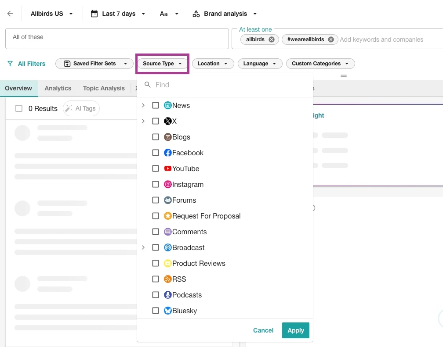
Task: Click the Find search field
Action: click(225, 85)
